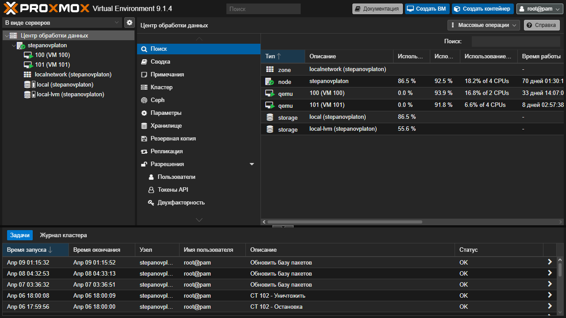
Task: Click the Ceph logo icon
Action: pyautogui.click(x=144, y=100)
